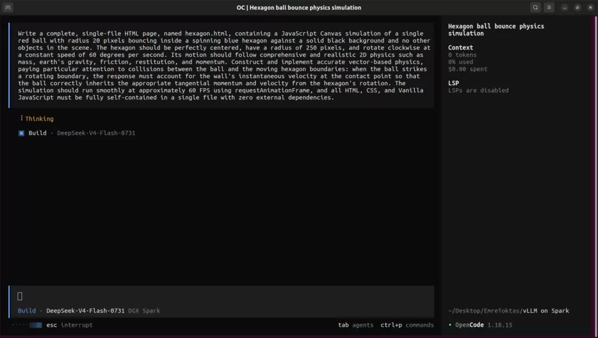Open ctrl+p commands hint
598x338 pixels.
[407, 325]
